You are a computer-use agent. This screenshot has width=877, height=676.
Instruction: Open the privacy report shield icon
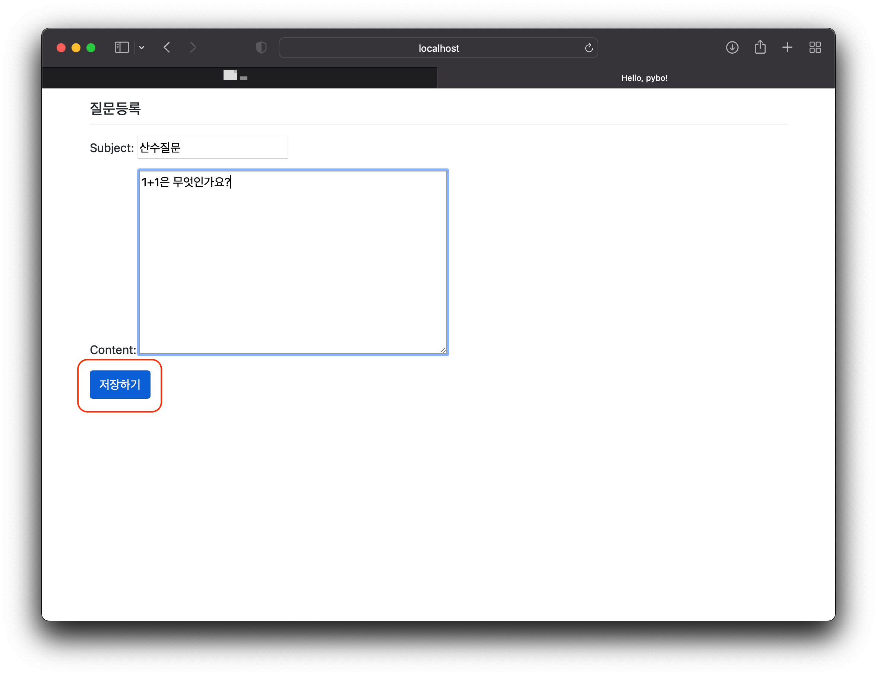(261, 47)
